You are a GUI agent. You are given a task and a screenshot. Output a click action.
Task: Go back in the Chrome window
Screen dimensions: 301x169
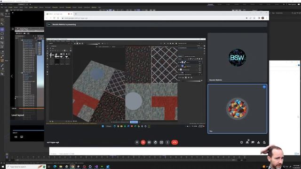(47, 18)
